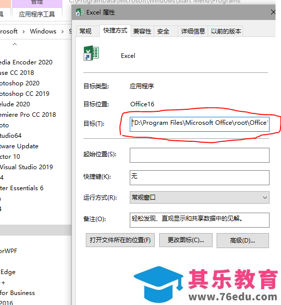Screen dimensions: 281x305
Task: Select the 快捷方式 tab
Action: click(115, 30)
